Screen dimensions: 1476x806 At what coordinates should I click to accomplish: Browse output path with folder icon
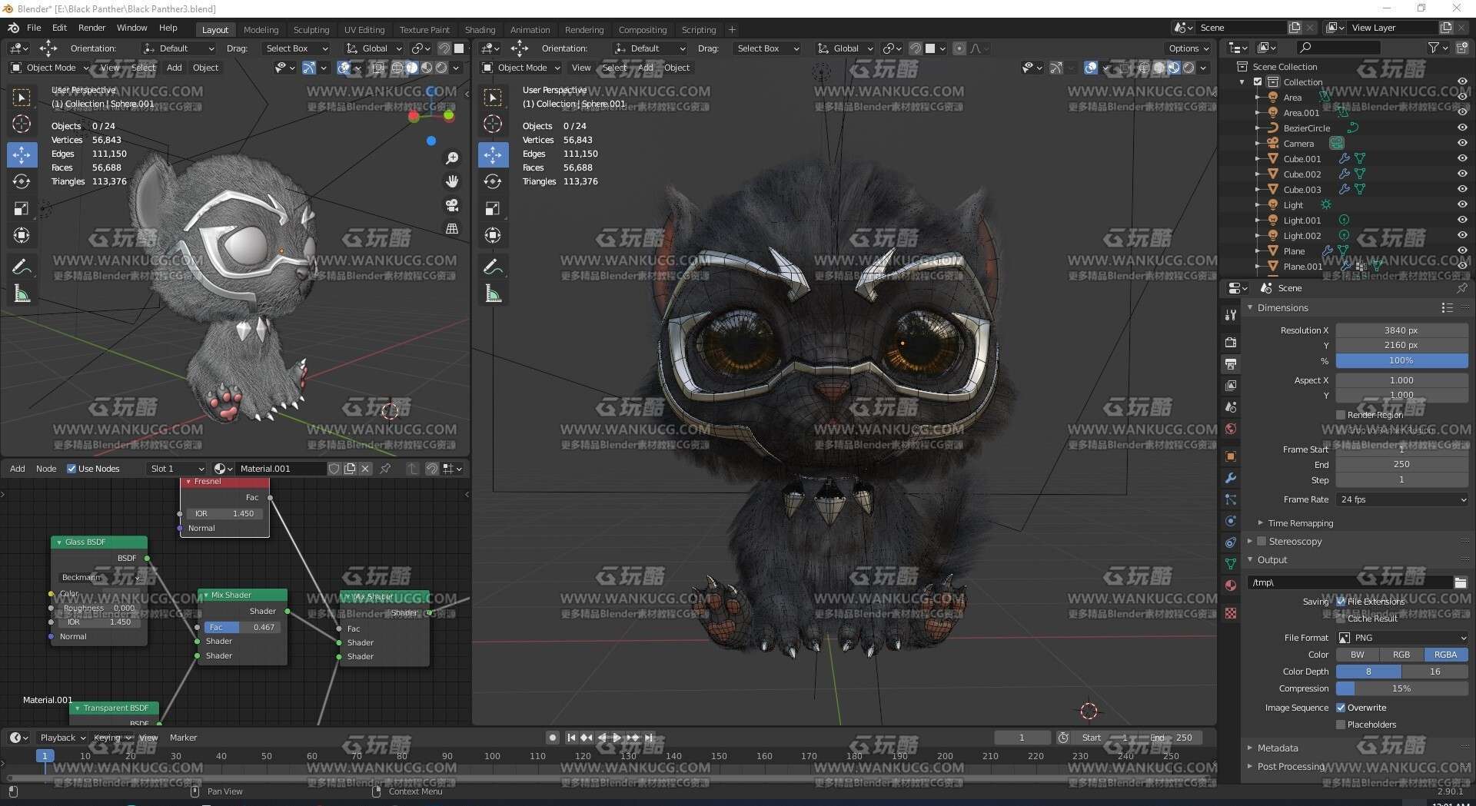coord(1461,582)
